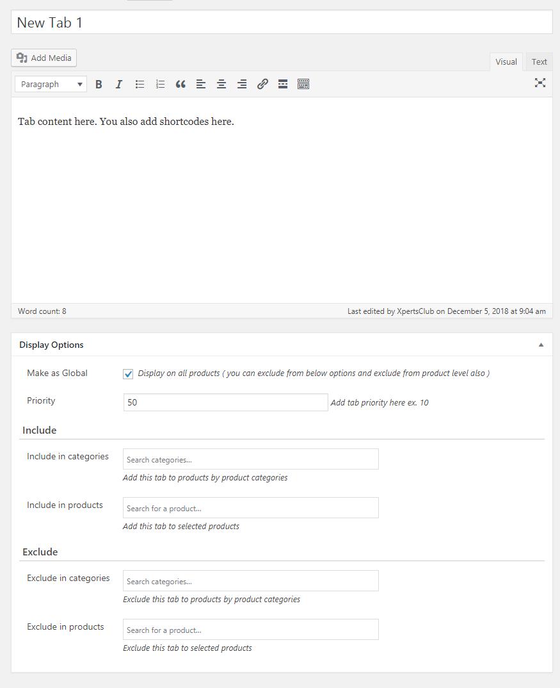Click into the Priority input field
The image size is (560, 688).
coord(225,402)
